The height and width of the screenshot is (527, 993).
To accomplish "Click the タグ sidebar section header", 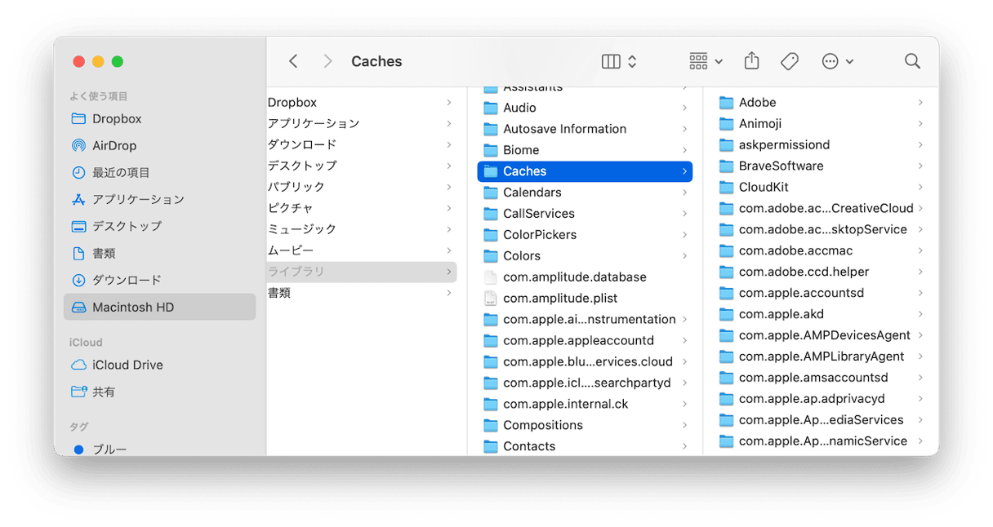I will pyautogui.click(x=79, y=427).
